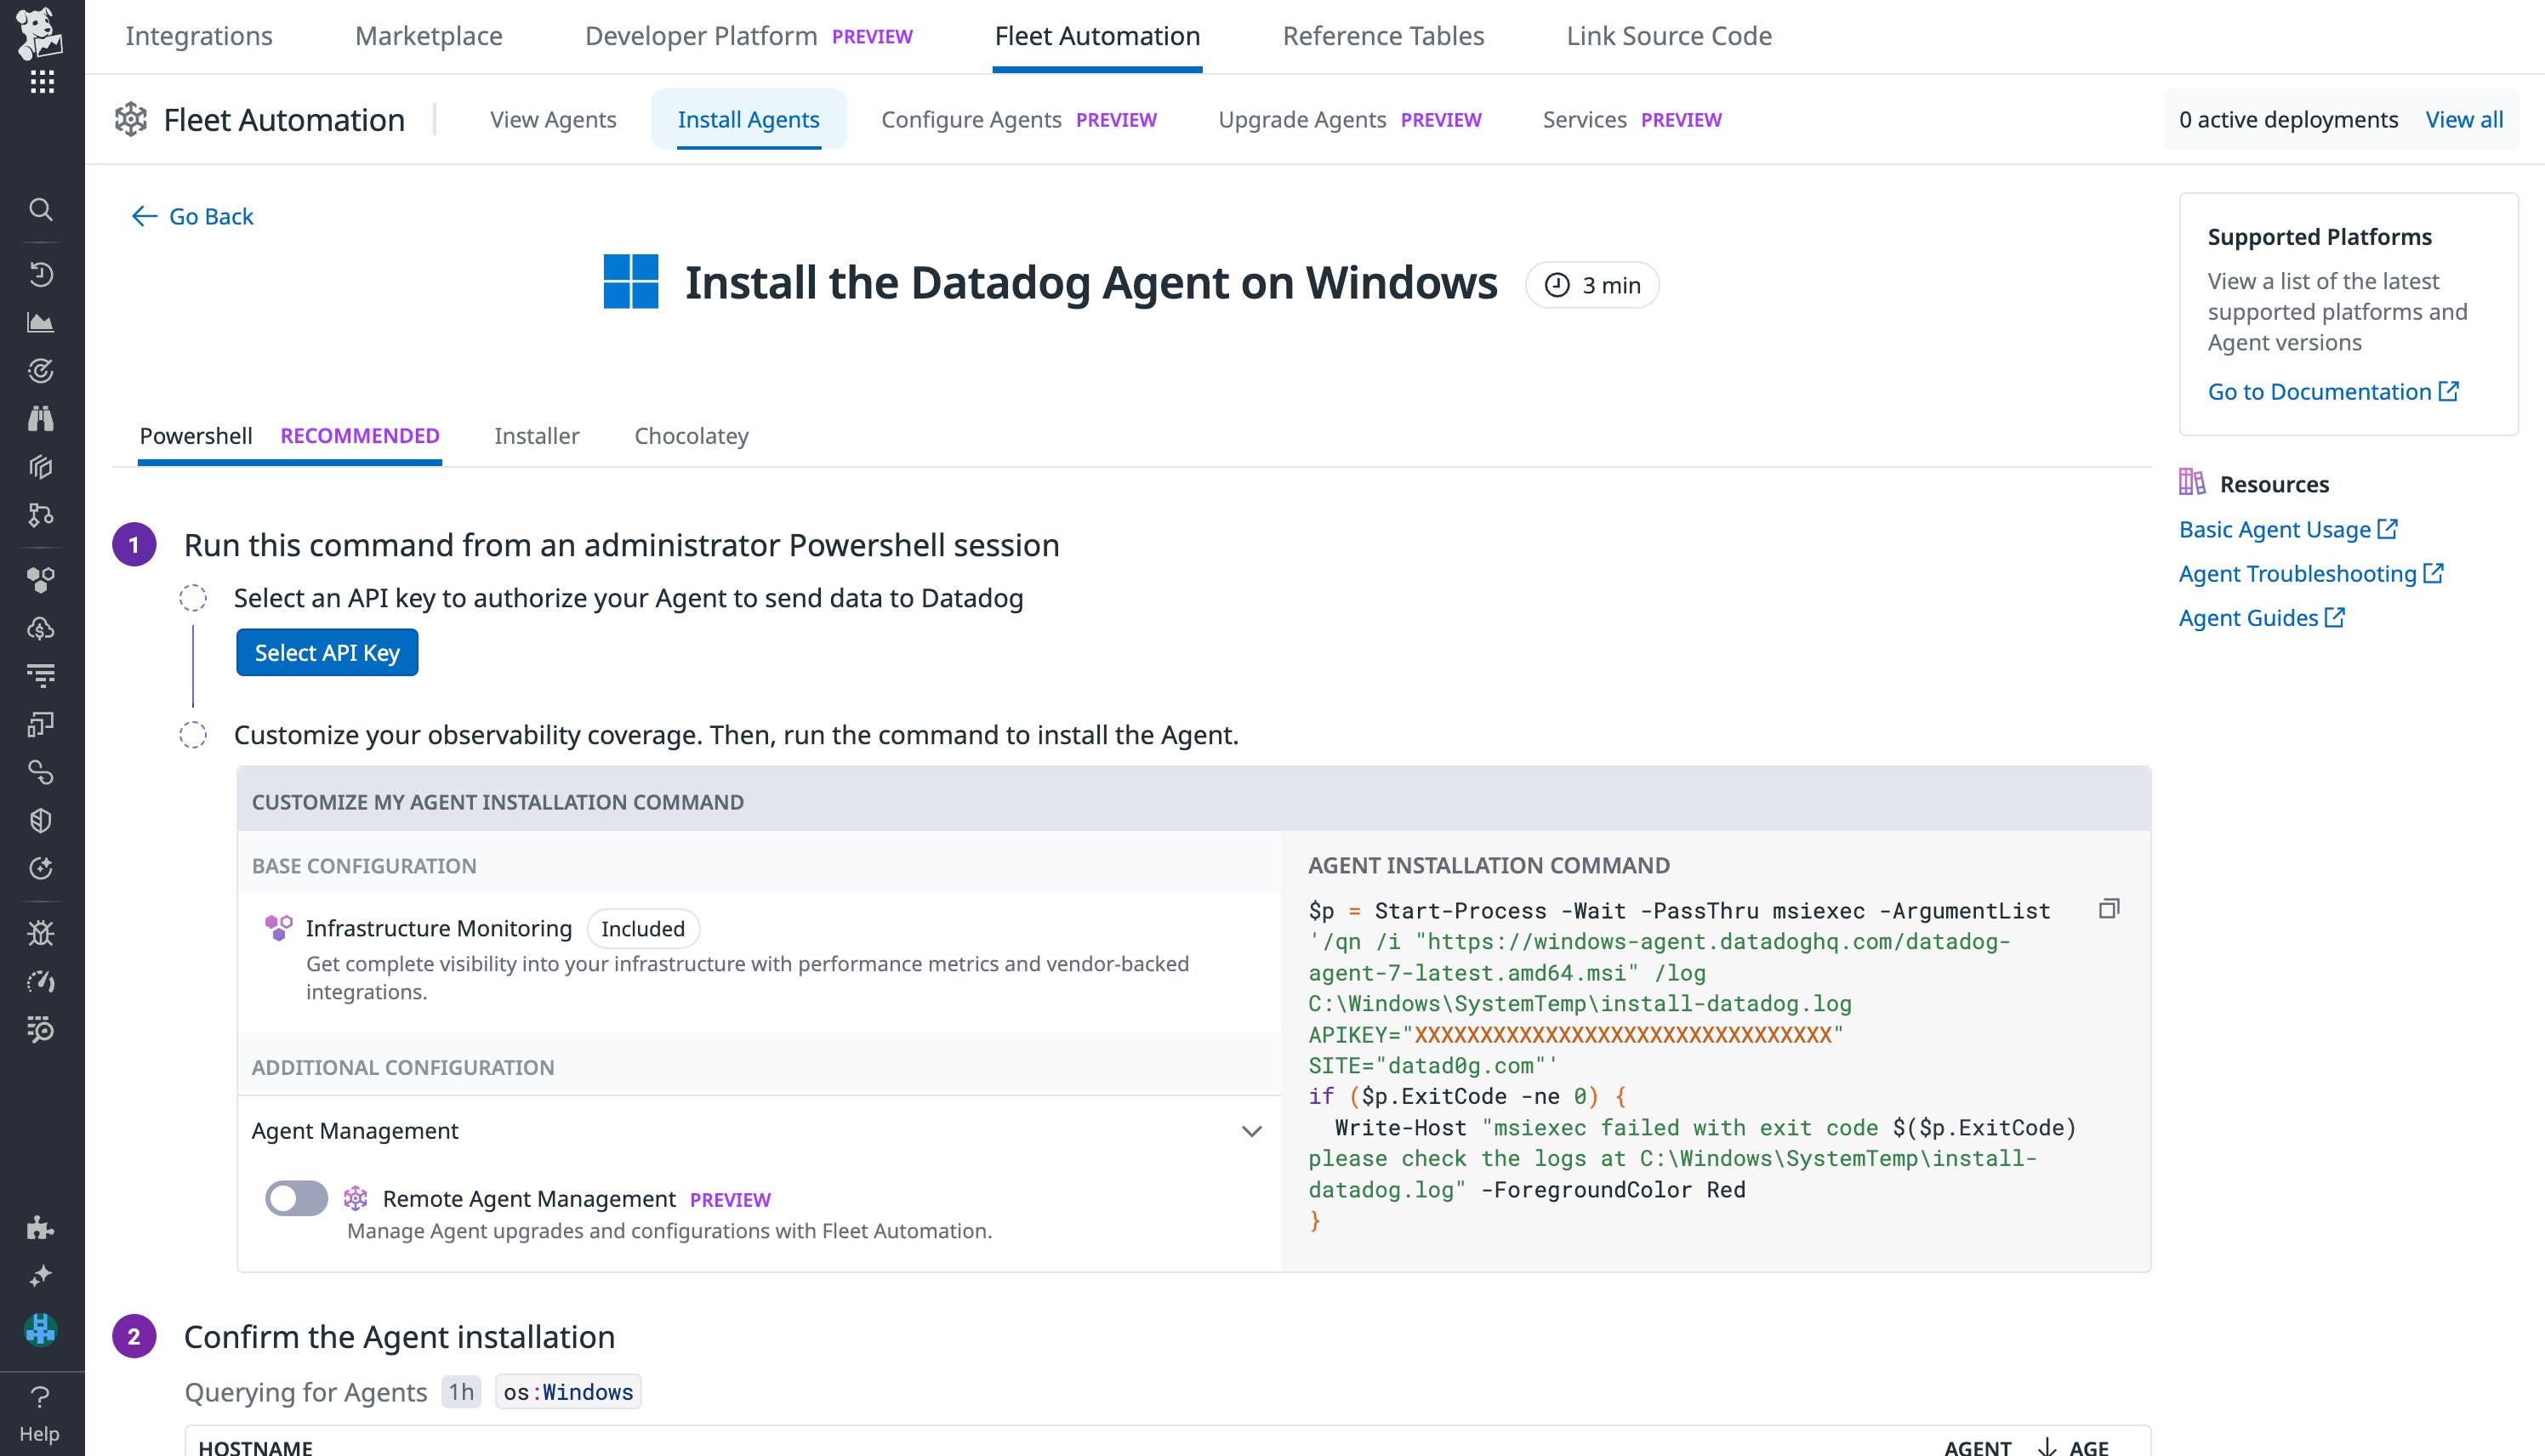Click Go Back above the install instructions

pos(191,216)
